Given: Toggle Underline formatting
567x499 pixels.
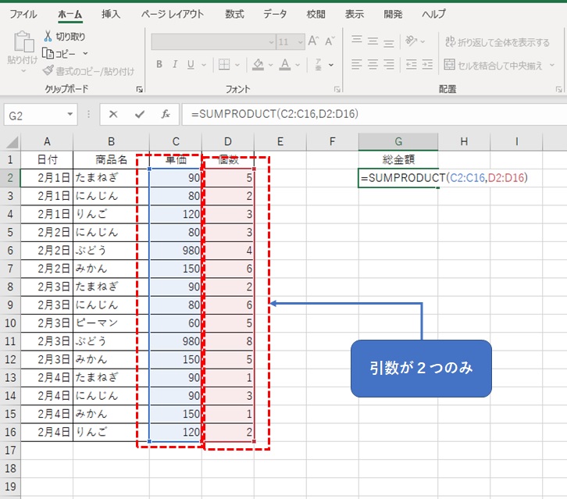Looking at the screenshot, I should click(191, 65).
